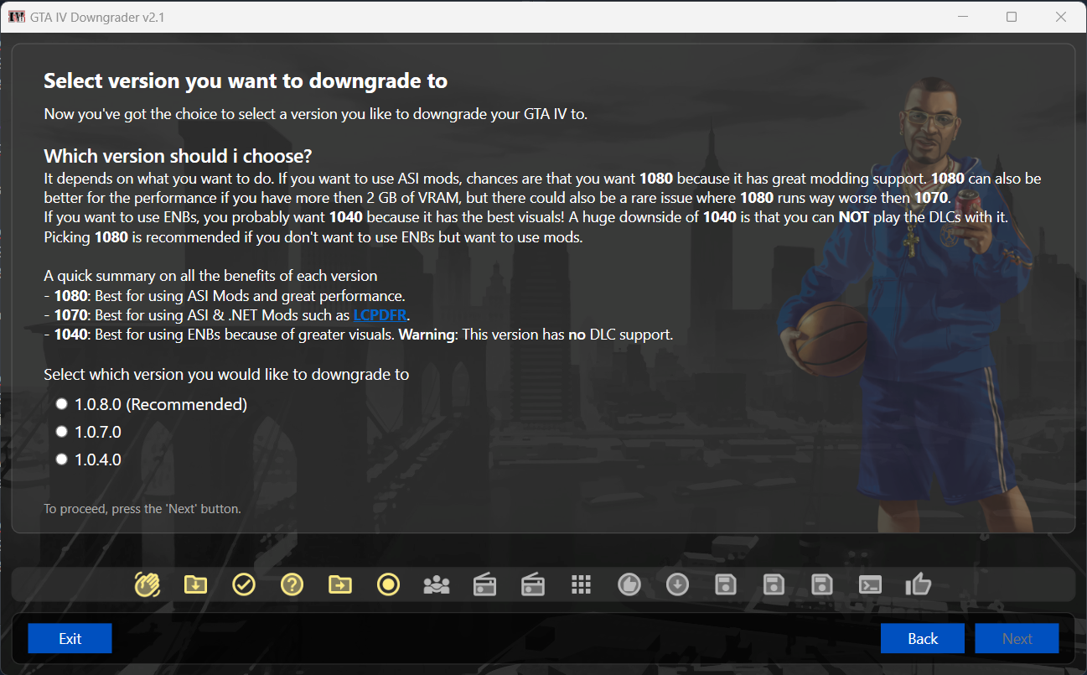Click the people group step icon
1087x675 pixels.
pos(437,584)
